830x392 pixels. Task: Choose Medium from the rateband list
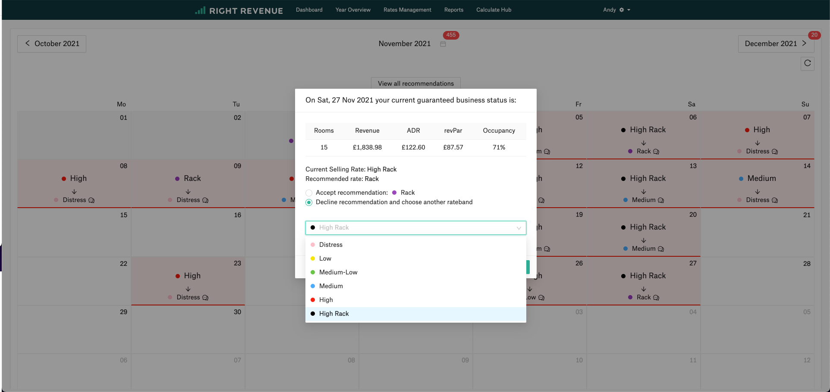click(x=416, y=286)
